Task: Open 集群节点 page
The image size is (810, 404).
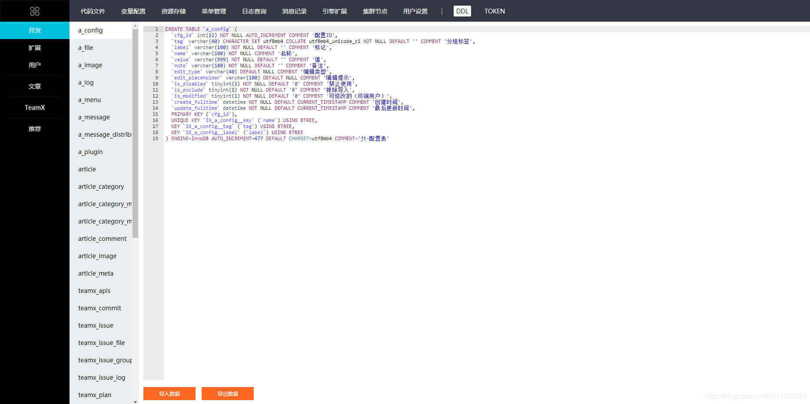Action: pos(375,11)
